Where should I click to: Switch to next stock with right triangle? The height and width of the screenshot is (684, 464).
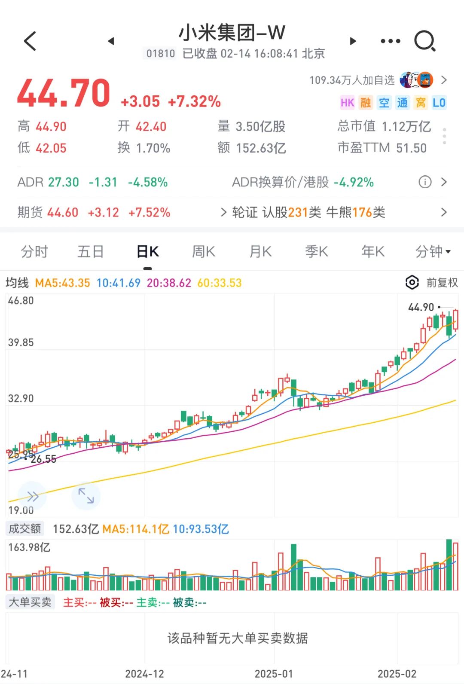[353, 41]
